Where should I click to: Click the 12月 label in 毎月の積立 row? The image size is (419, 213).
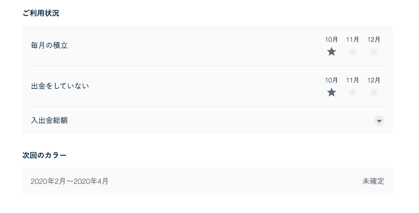click(374, 40)
